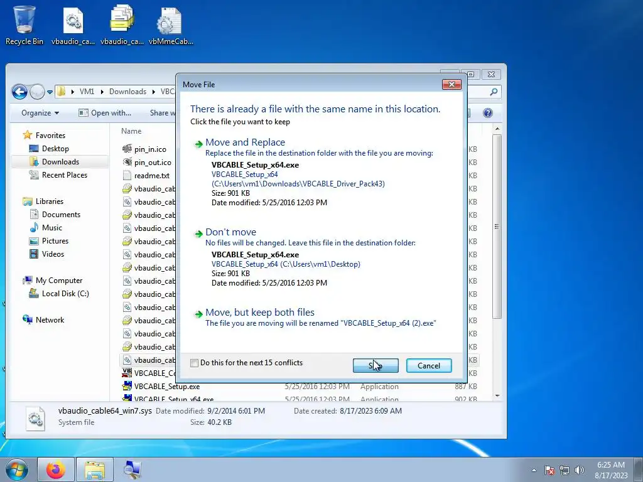This screenshot has height=482, width=643.
Task: Close the Explorer window
Action: [491, 74]
